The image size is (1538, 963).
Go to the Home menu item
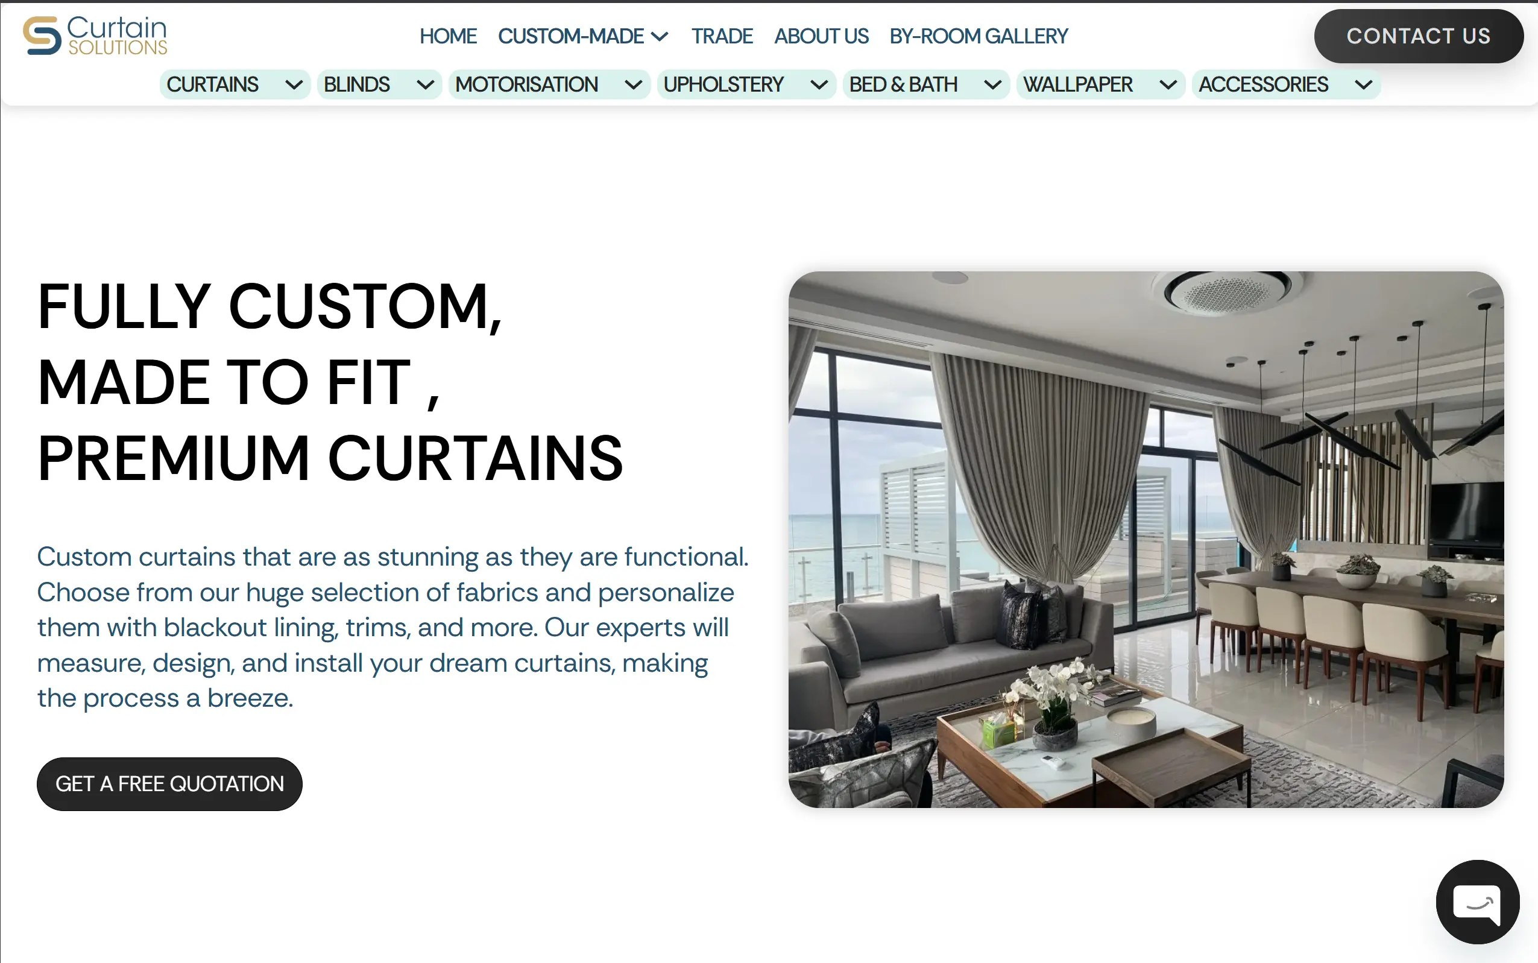448,36
